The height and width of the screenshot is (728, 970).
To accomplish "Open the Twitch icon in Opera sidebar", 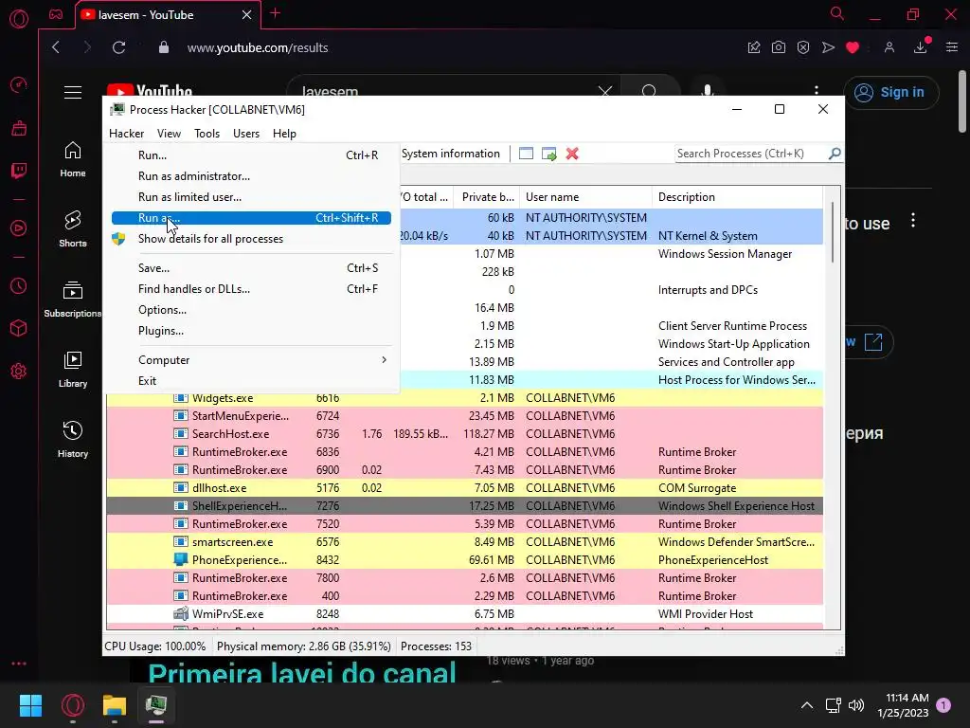I will pyautogui.click(x=19, y=171).
